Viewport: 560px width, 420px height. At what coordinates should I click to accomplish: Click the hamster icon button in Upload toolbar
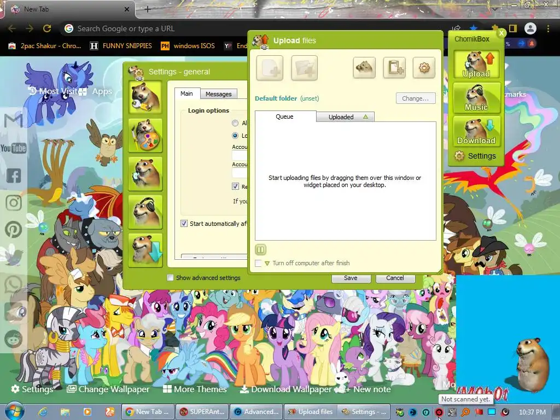[364, 67]
